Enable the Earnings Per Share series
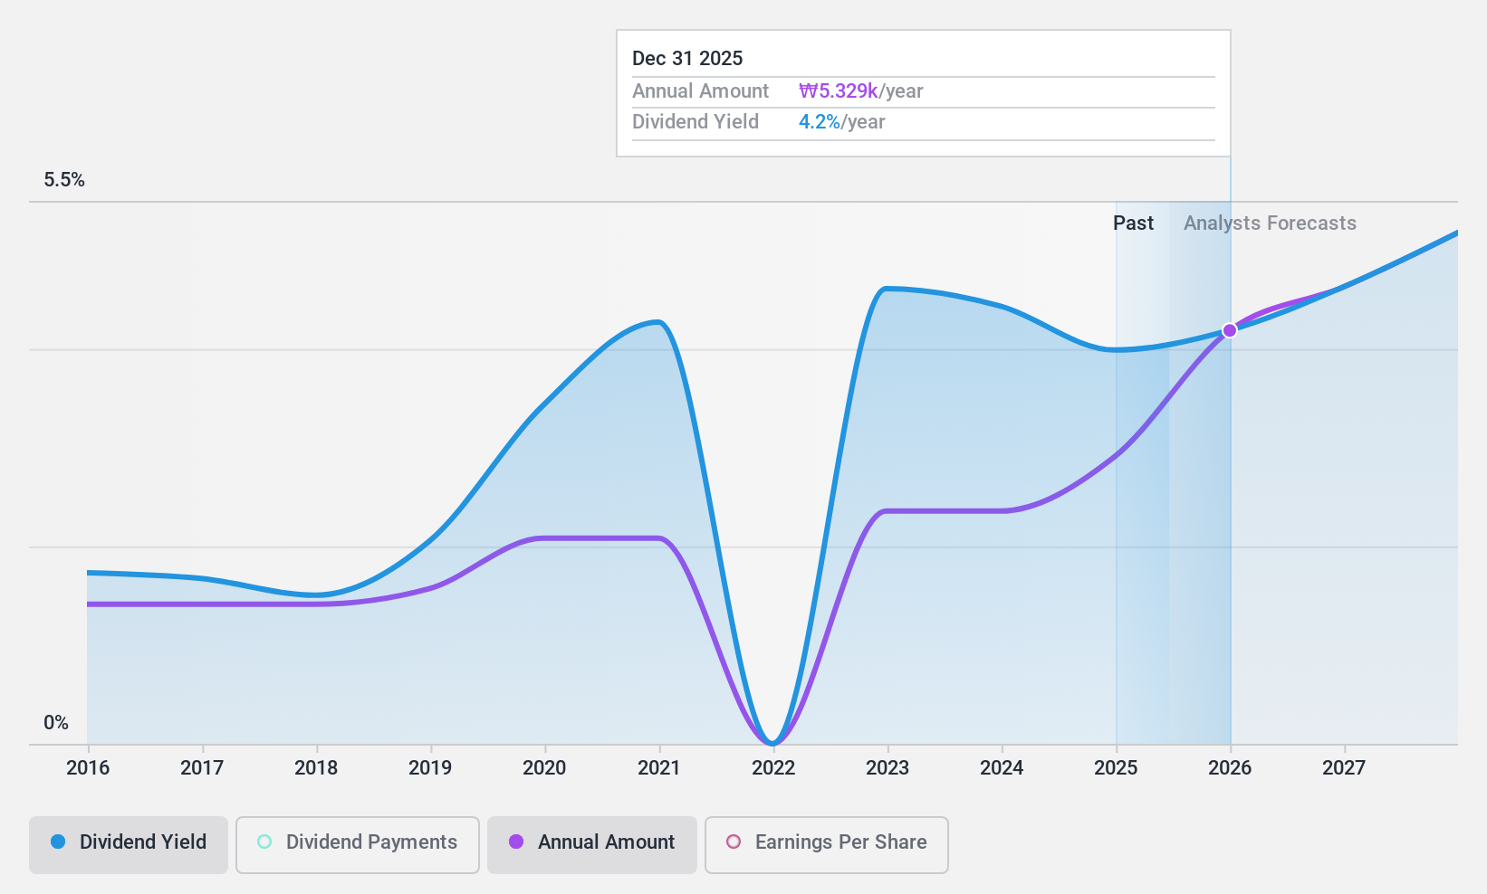The height and width of the screenshot is (894, 1487). pos(827,845)
